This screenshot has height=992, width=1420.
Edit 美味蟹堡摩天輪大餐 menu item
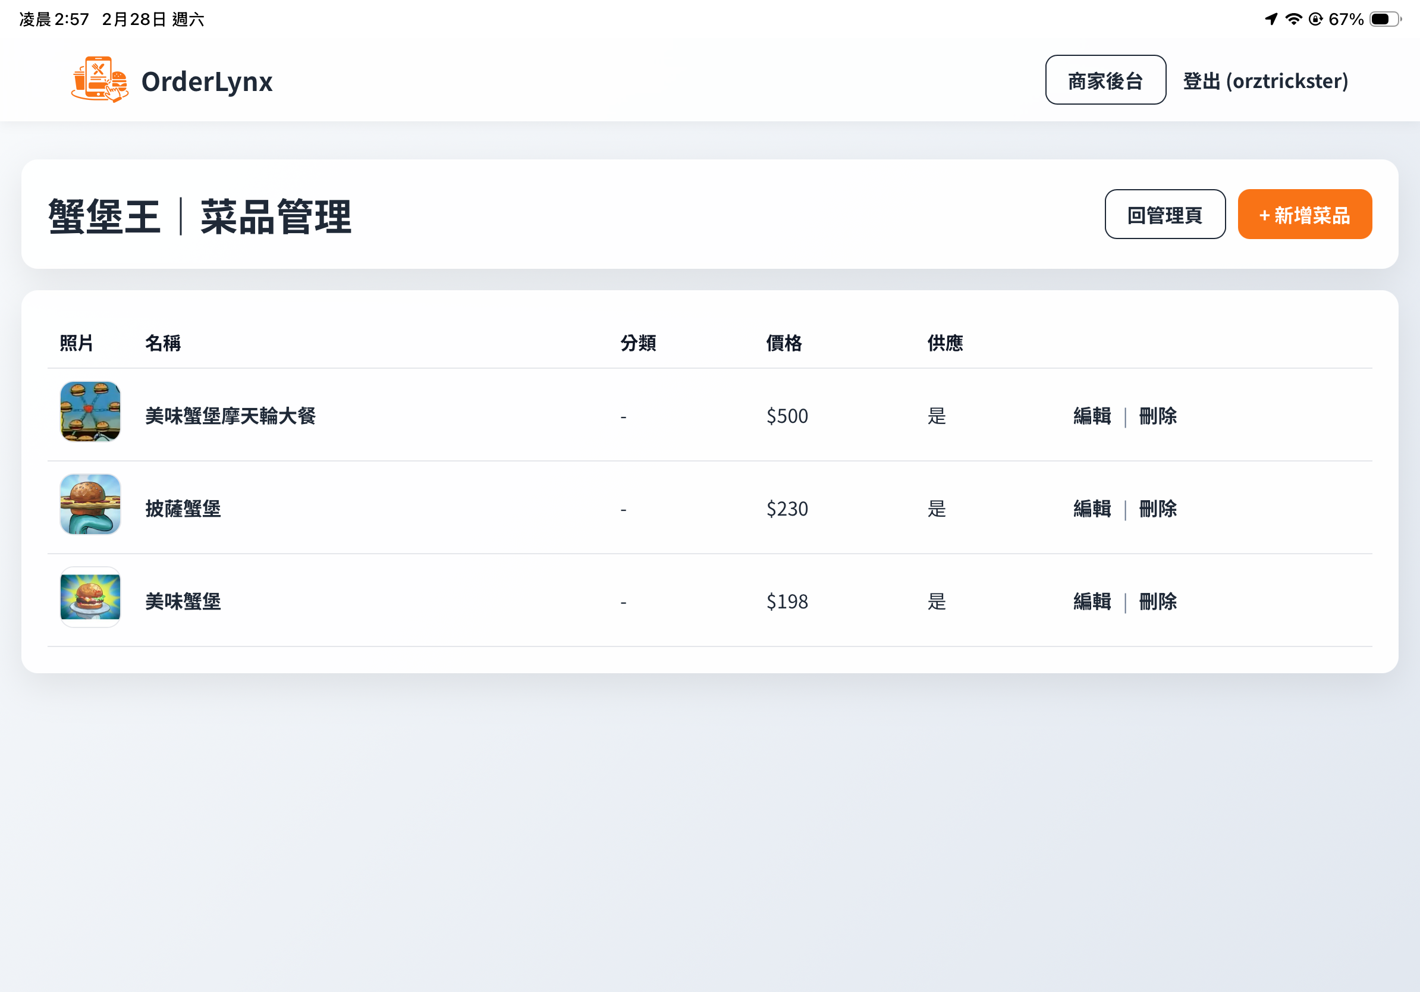(x=1092, y=416)
